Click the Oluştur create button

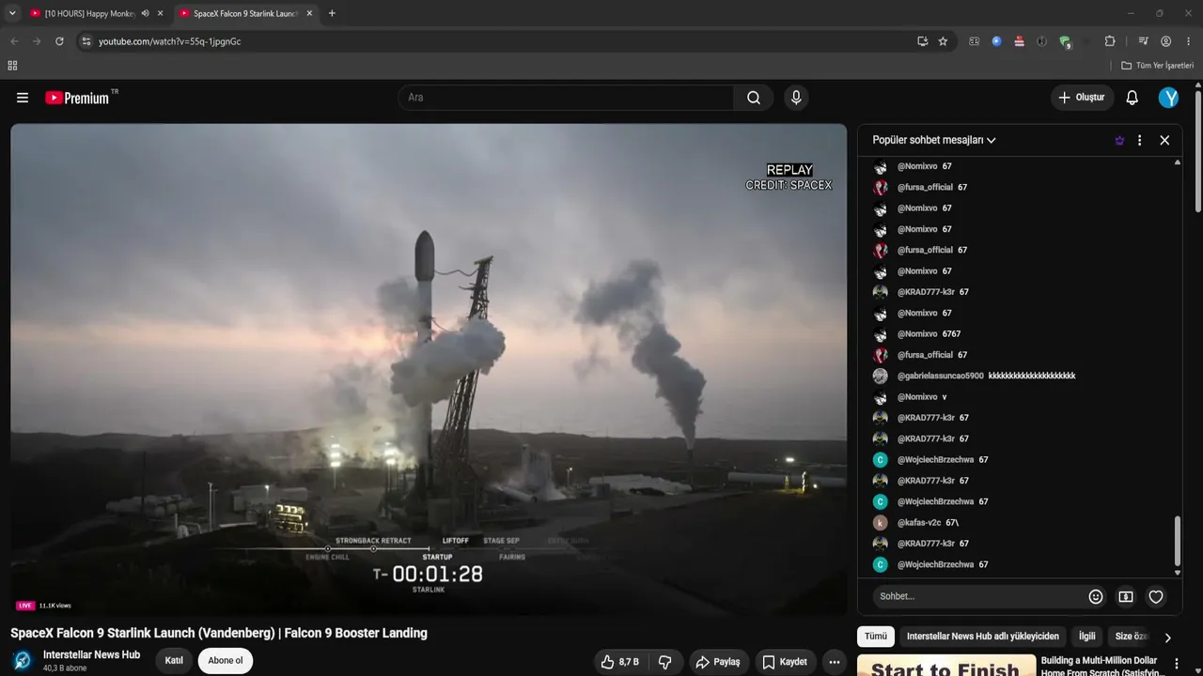click(x=1082, y=98)
